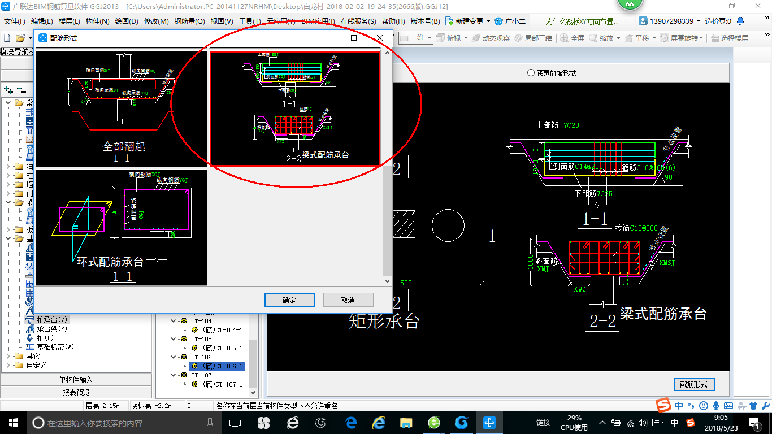Open the 文件(F) menu
Viewport: 772px width, 434px height.
pos(15,21)
